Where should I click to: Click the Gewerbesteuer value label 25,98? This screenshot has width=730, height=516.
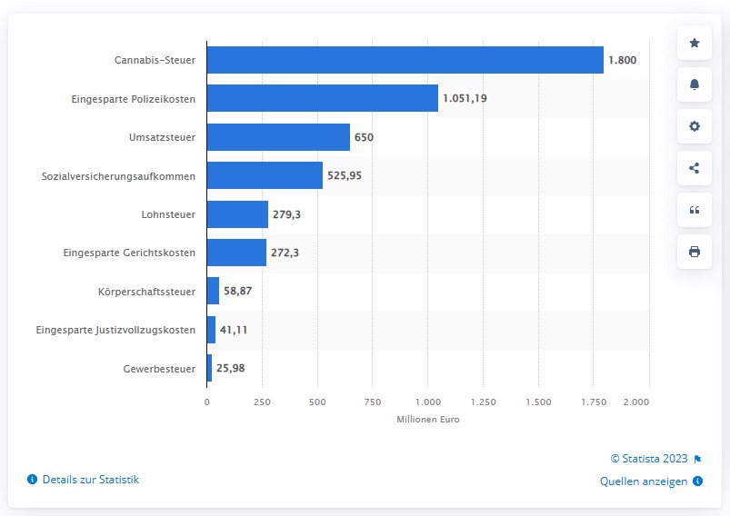tap(230, 368)
